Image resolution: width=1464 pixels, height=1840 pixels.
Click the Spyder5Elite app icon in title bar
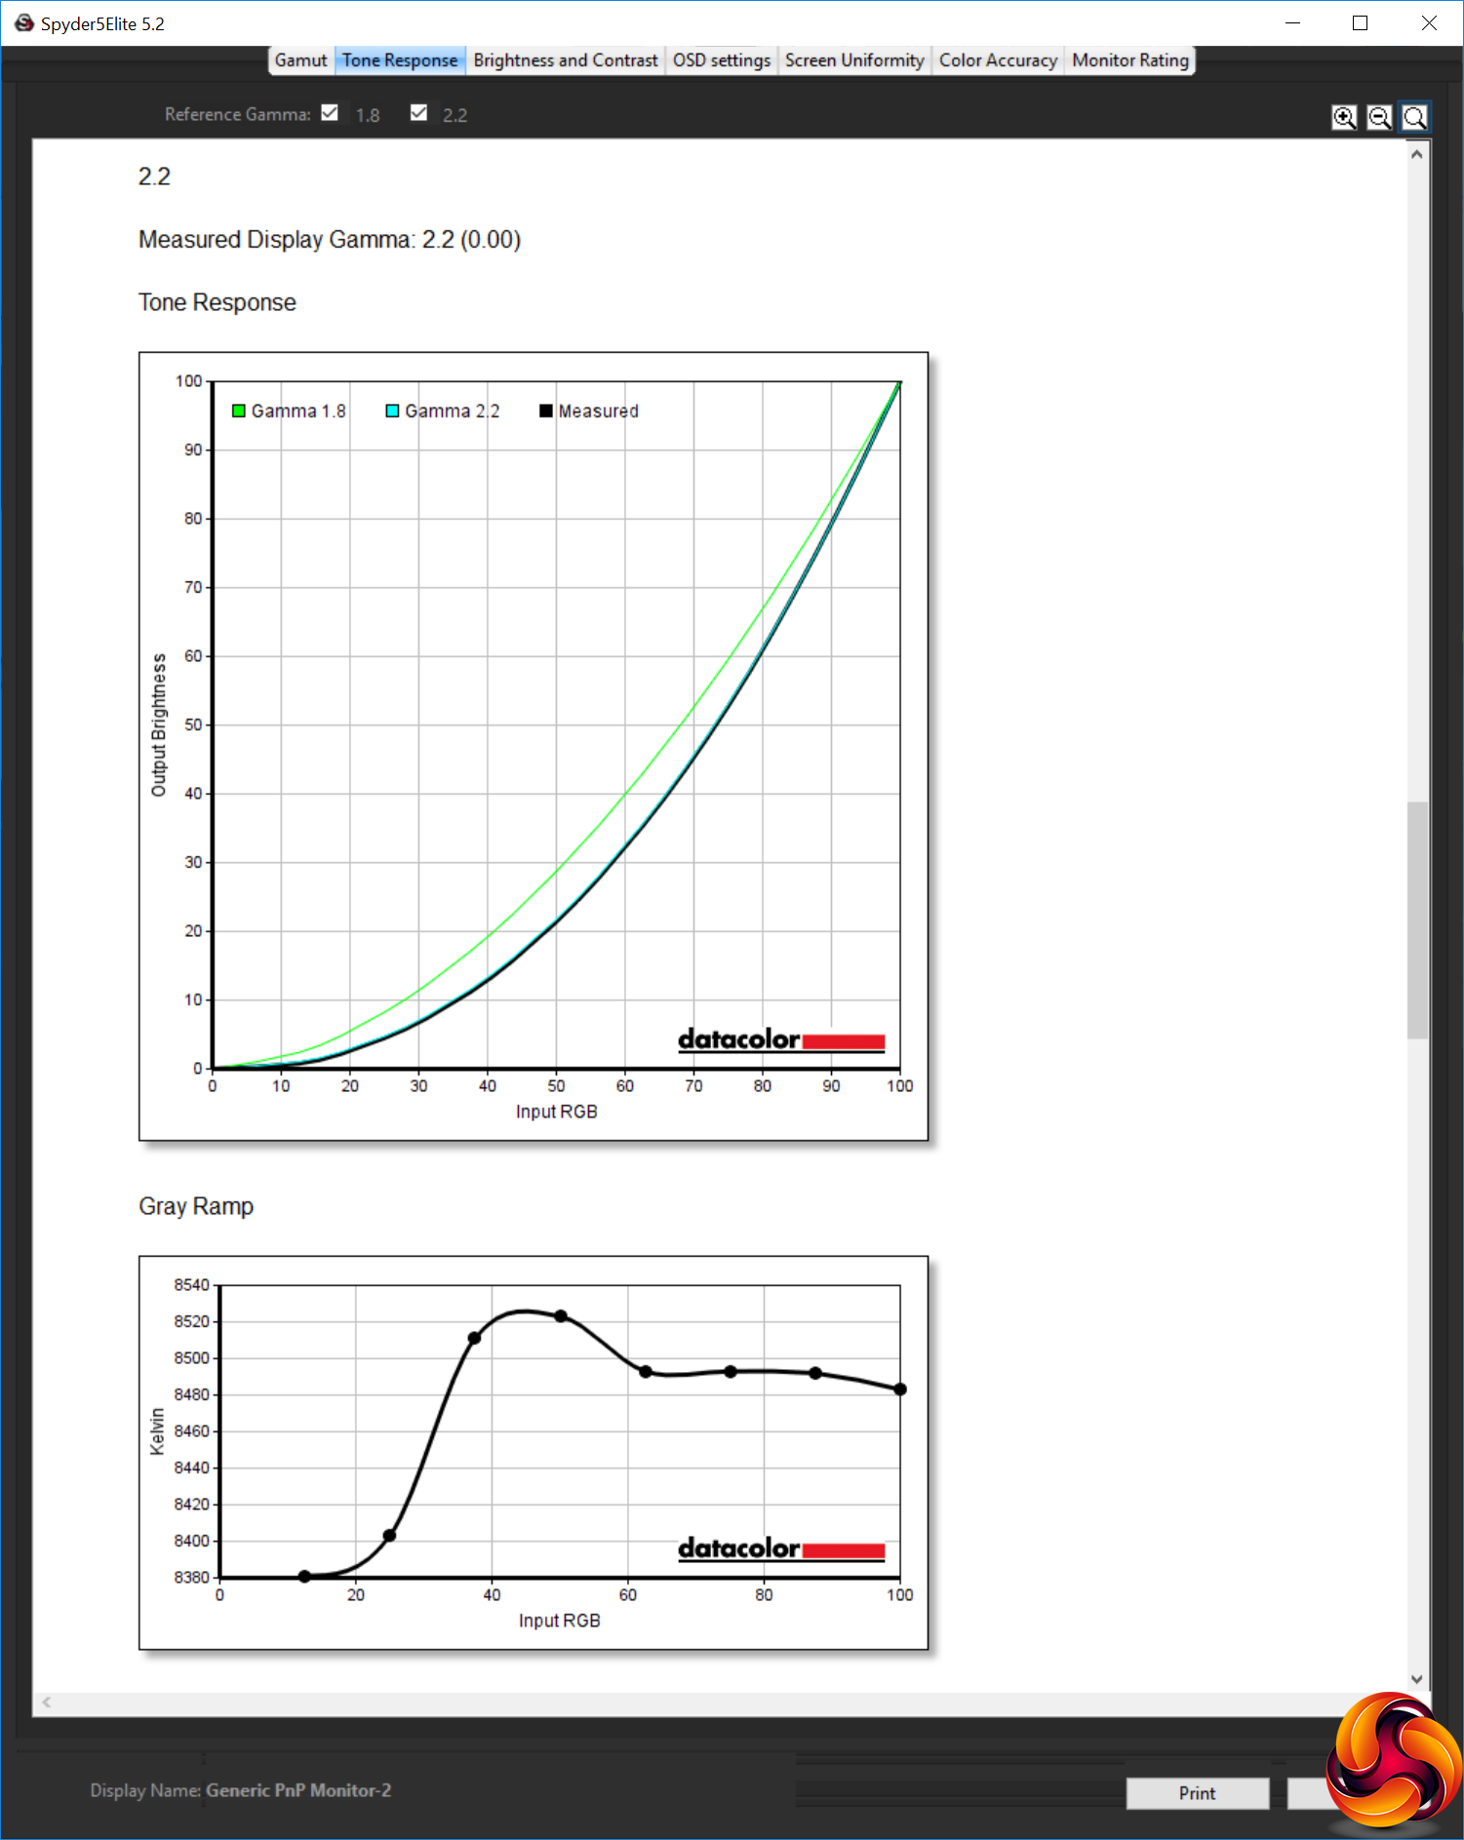pos(24,22)
